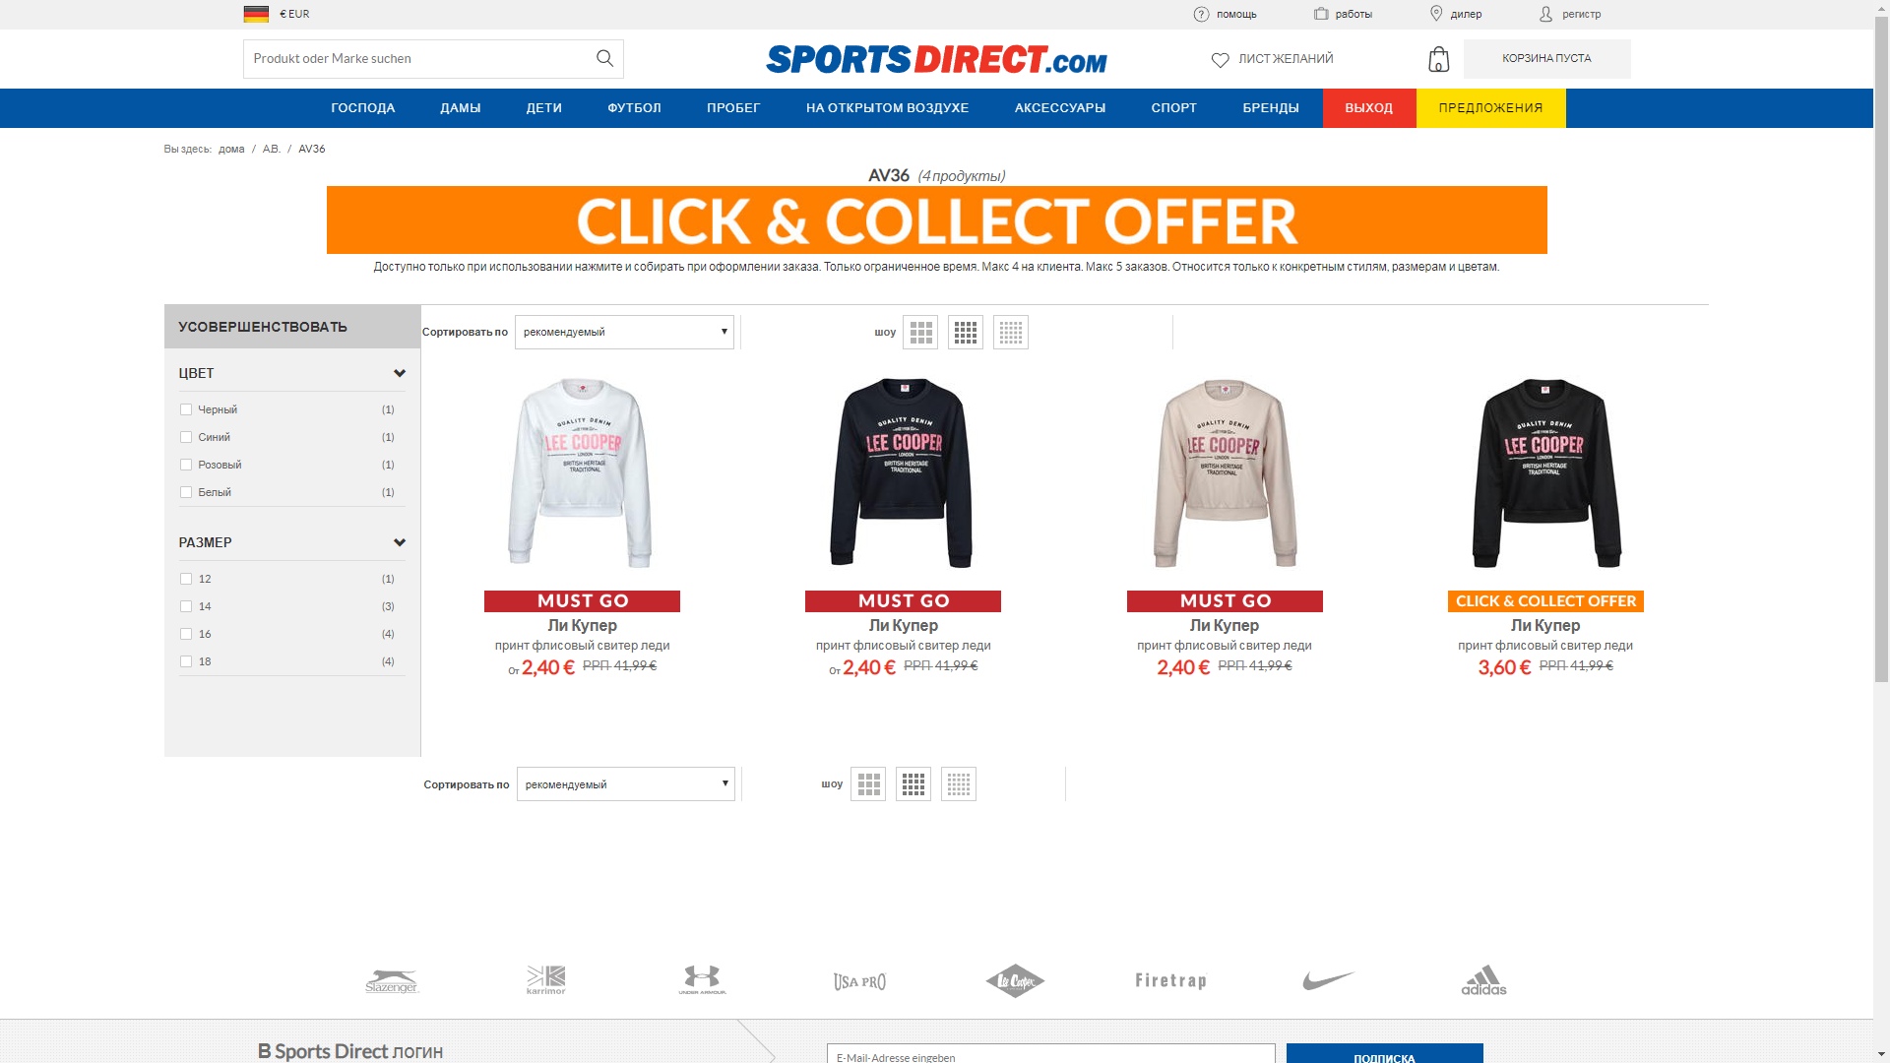1890x1063 pixels.
Task: Open the АКСЕССУАРЫ menu
Action: 1060,108
